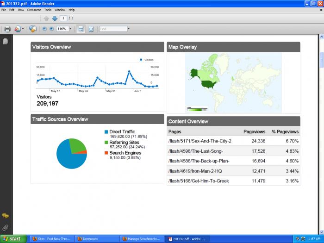Viewport: 324px width, 243px height.
Task: Open the Attachments paperclip panel
Action: coord(6,227)
